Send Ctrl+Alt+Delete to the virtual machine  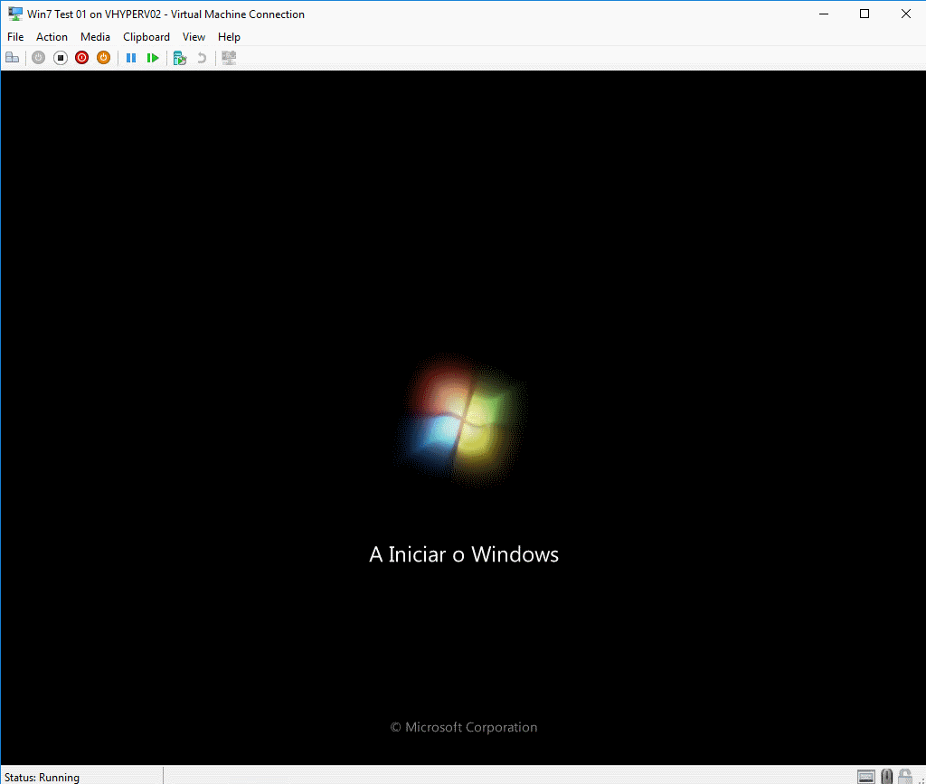coord(13,58)
